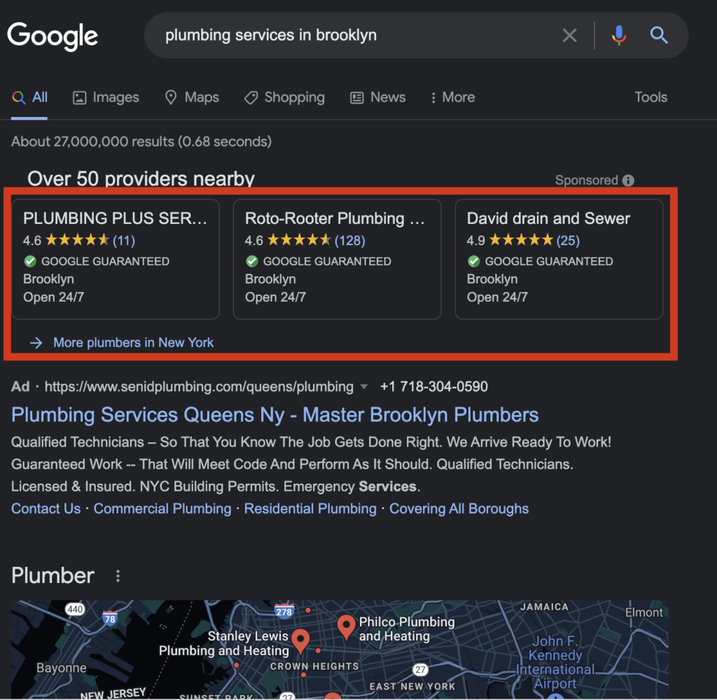The image size is (717, 700).
Task: Click Over 50 providers nearby heading
Action: [141, 178]
